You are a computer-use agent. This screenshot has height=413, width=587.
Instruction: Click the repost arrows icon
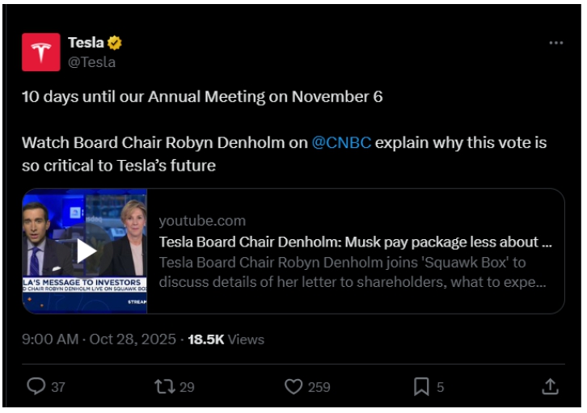pos(164,387)
